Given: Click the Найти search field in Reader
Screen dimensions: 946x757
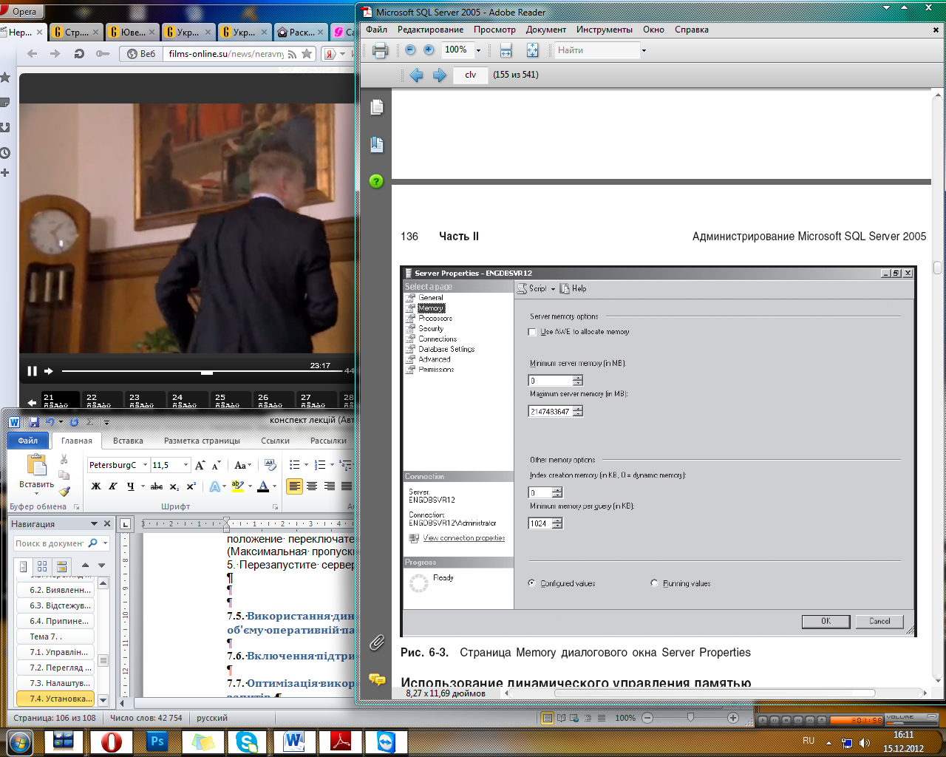Looking at the screenshot, I should [x=596, y=50].
